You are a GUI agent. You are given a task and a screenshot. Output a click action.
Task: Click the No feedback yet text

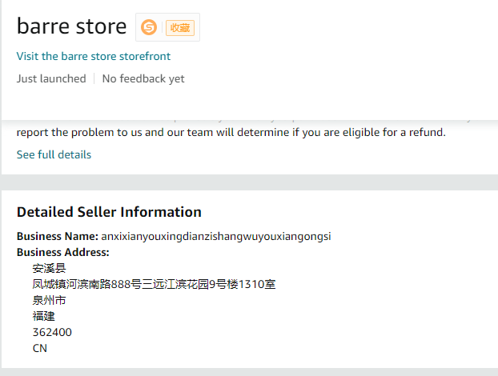143,78
